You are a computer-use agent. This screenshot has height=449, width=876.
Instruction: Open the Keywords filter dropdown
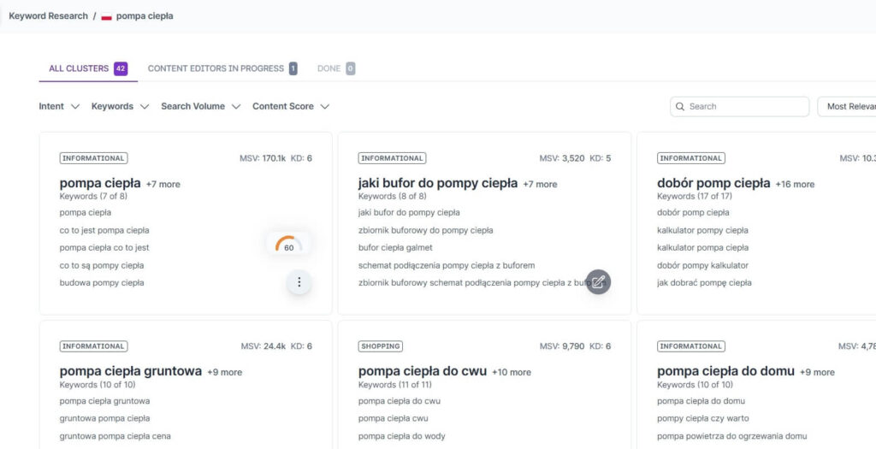120,107
